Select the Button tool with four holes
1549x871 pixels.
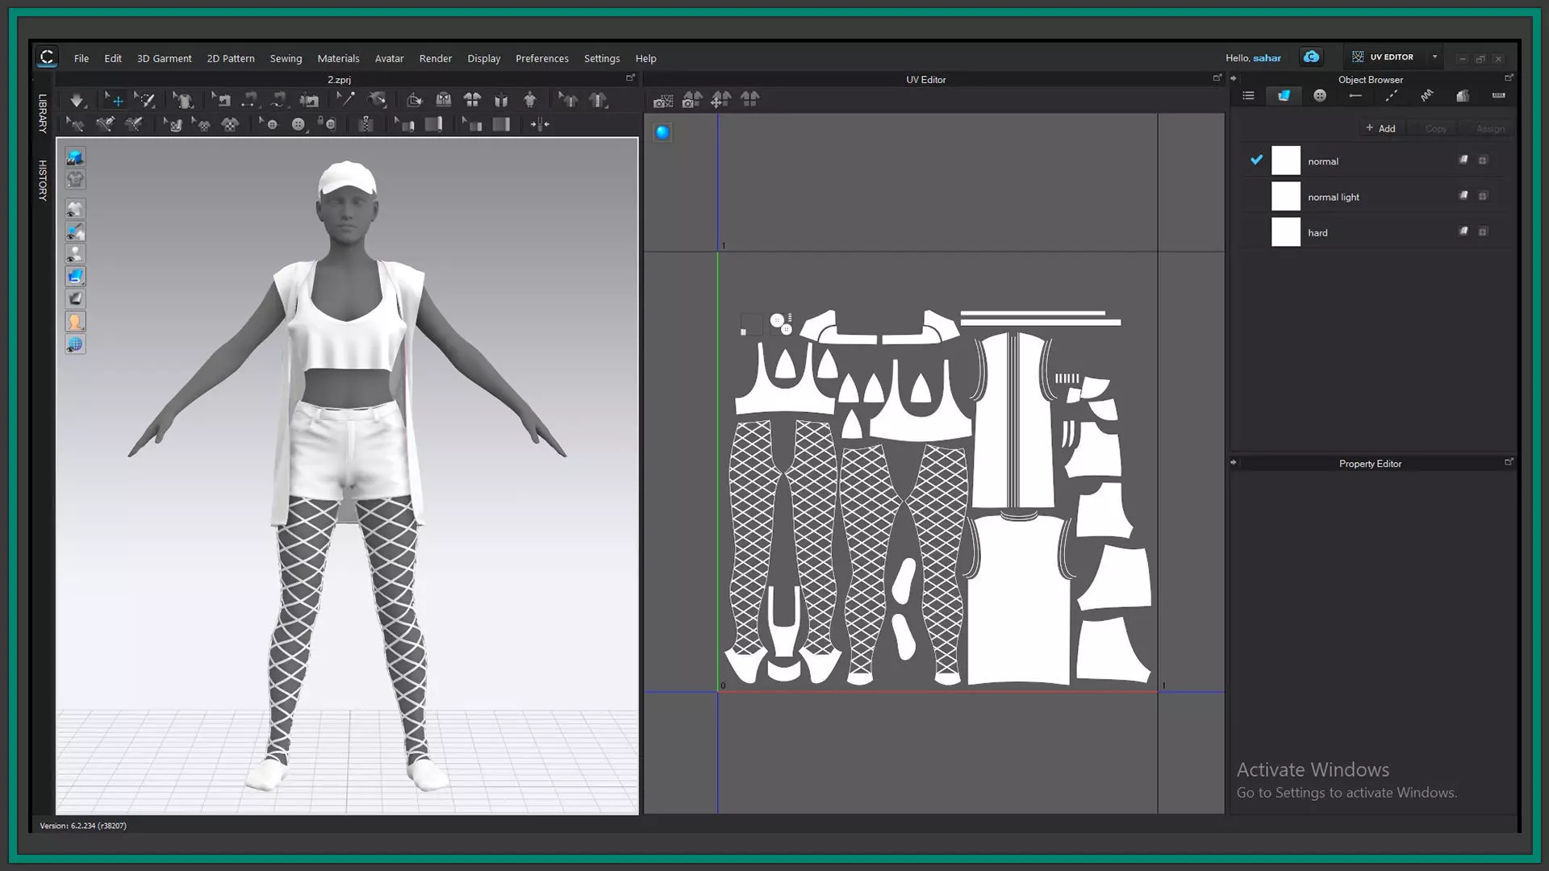coord(298,124)
